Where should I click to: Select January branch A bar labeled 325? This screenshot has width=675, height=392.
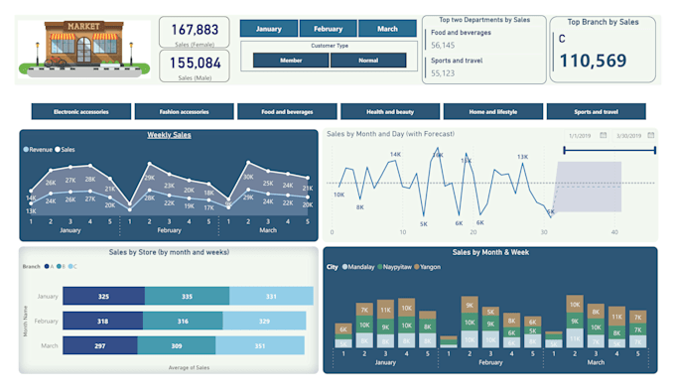tap(104, 296)
